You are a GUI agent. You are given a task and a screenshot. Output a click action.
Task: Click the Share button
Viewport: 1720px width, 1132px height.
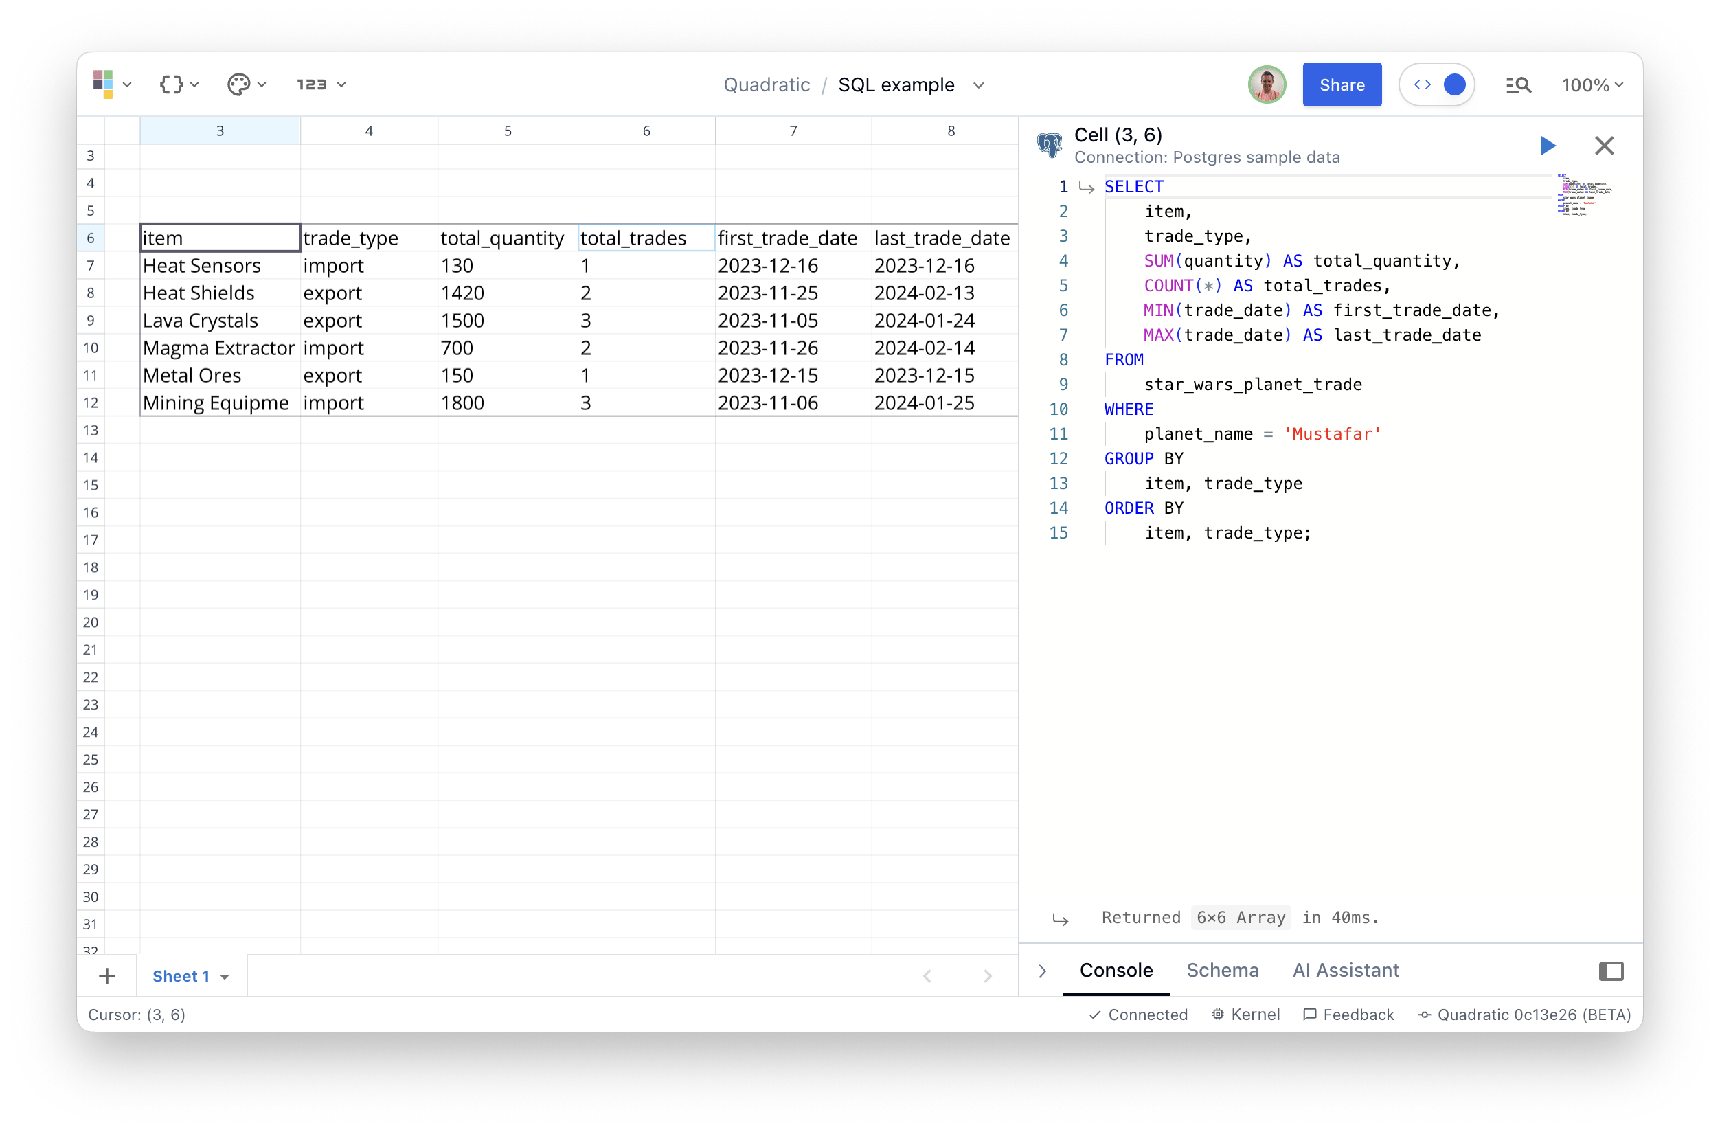click(x=1342, y=84)
